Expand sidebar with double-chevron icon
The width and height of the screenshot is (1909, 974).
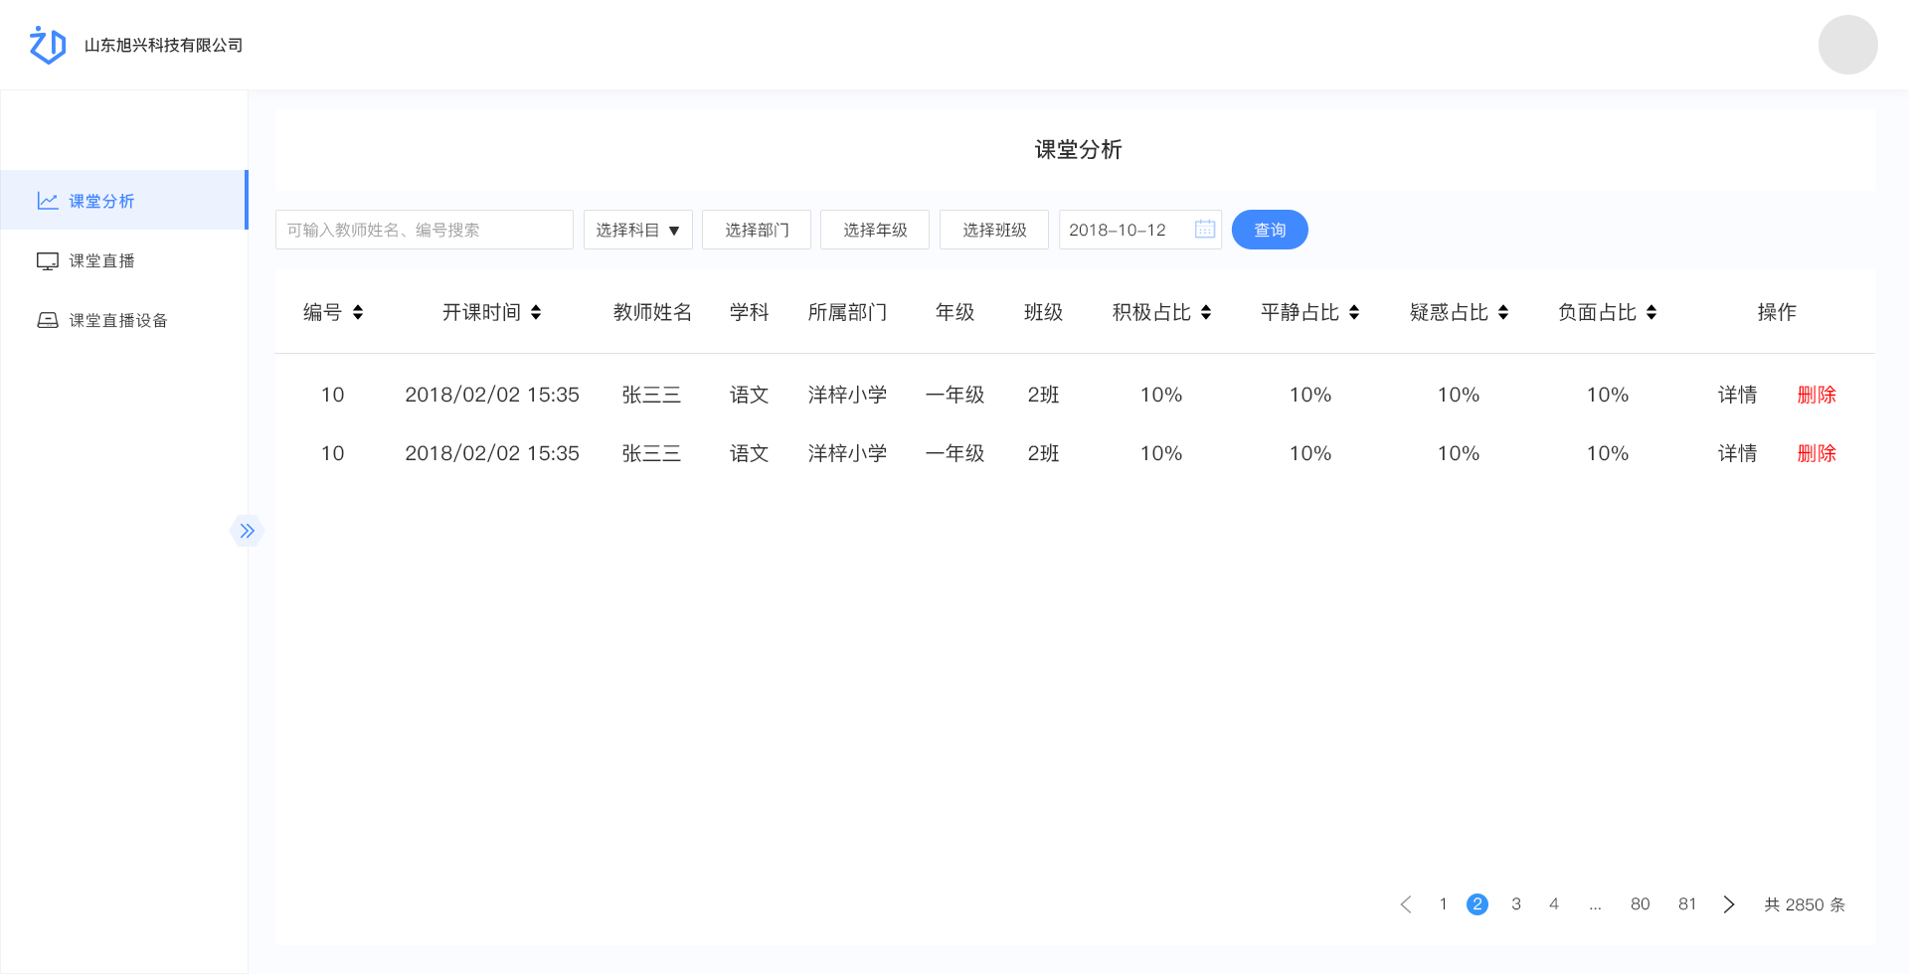(x=247, y=531)
